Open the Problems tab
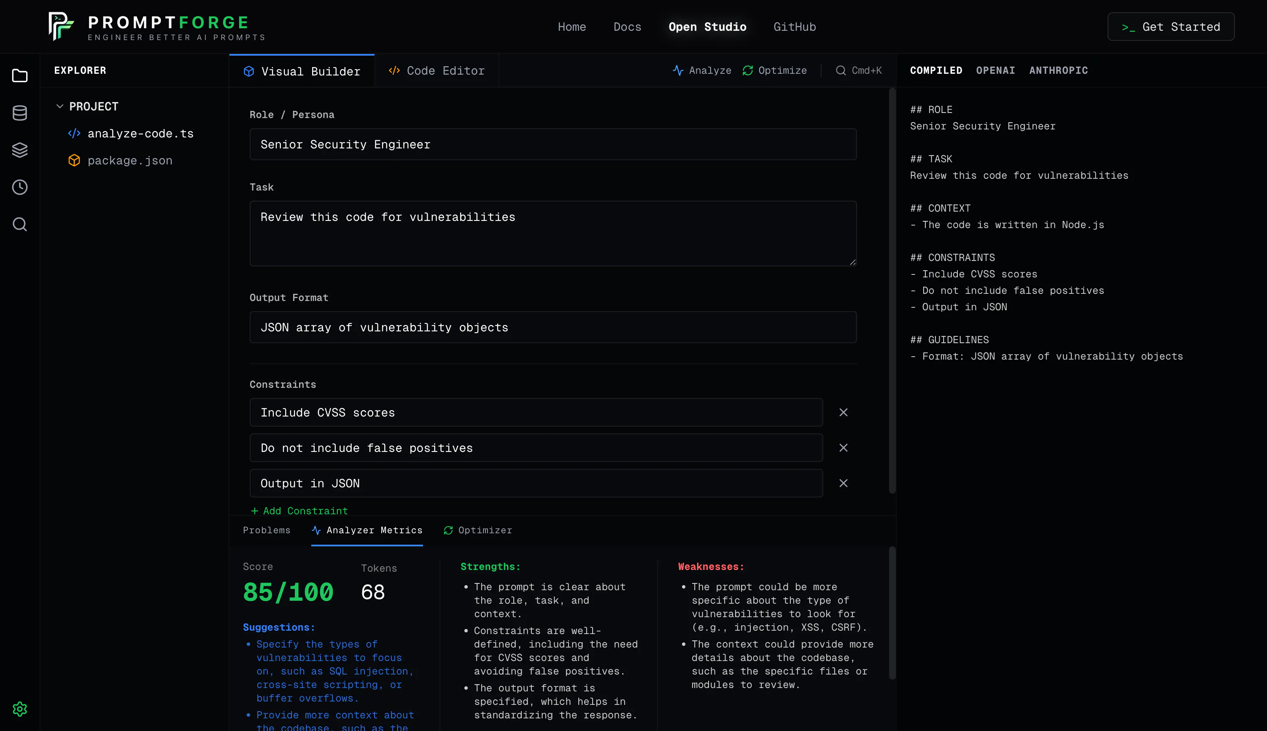The image size is (1267, 731). [x=267, y=530]
